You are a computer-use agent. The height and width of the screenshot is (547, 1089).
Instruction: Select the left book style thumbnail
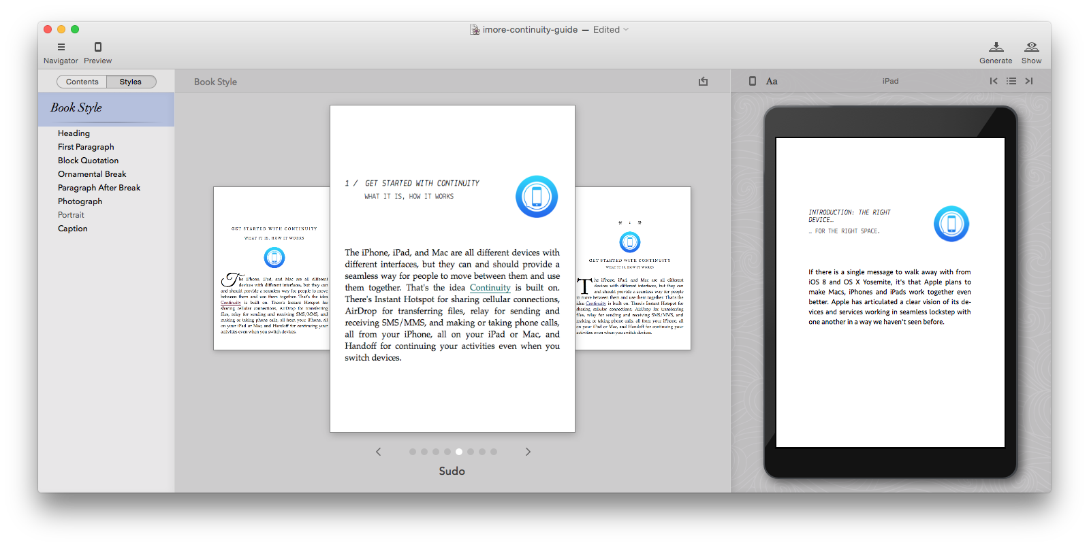(272, 269)
